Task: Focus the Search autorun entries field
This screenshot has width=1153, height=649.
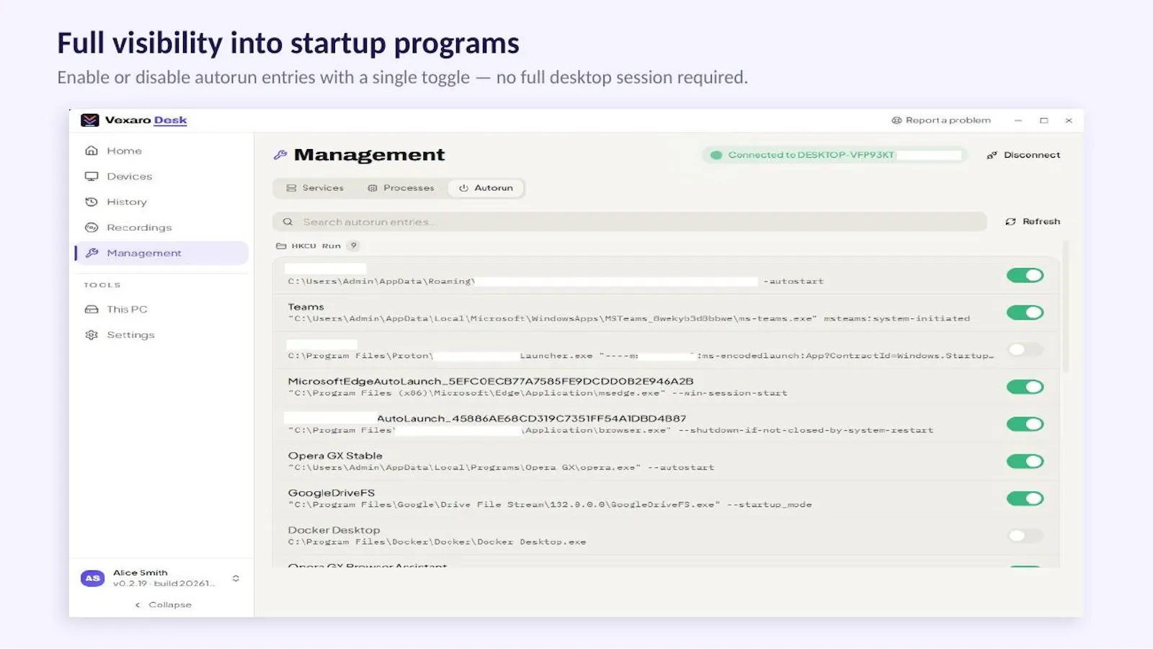Action: pyautogui.click(x=629, y=222)
